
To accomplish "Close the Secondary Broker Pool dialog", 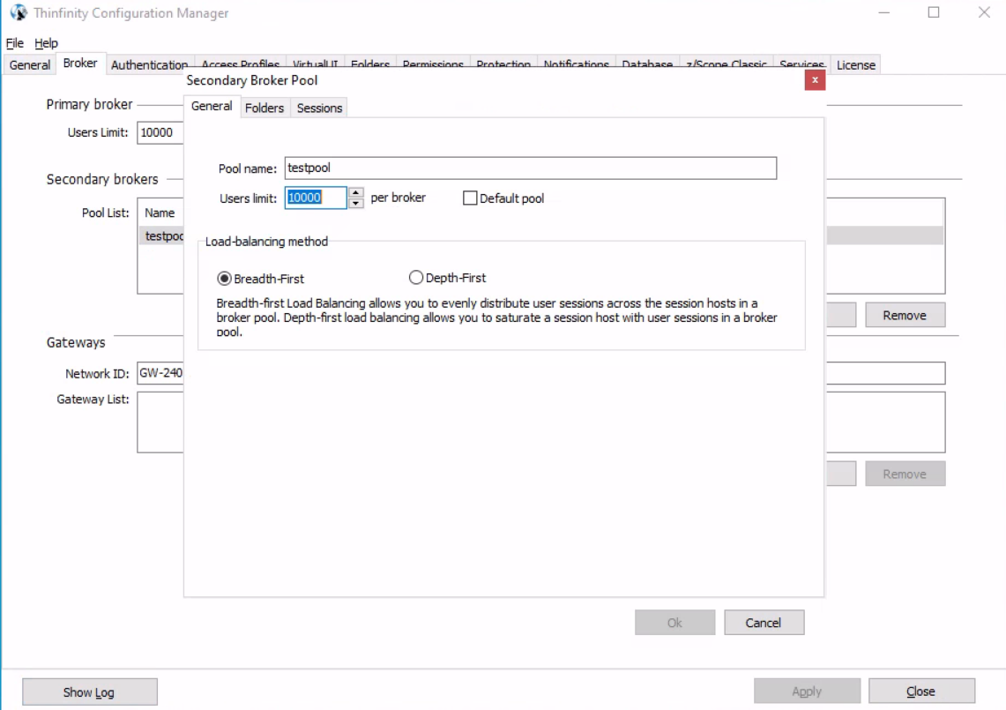I will 815,80.
